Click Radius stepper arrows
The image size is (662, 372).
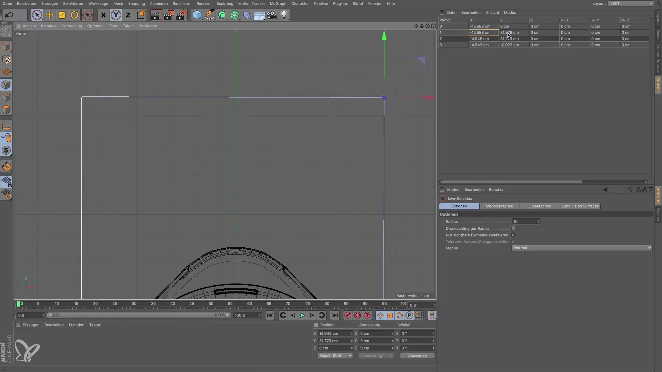[538, 221]
